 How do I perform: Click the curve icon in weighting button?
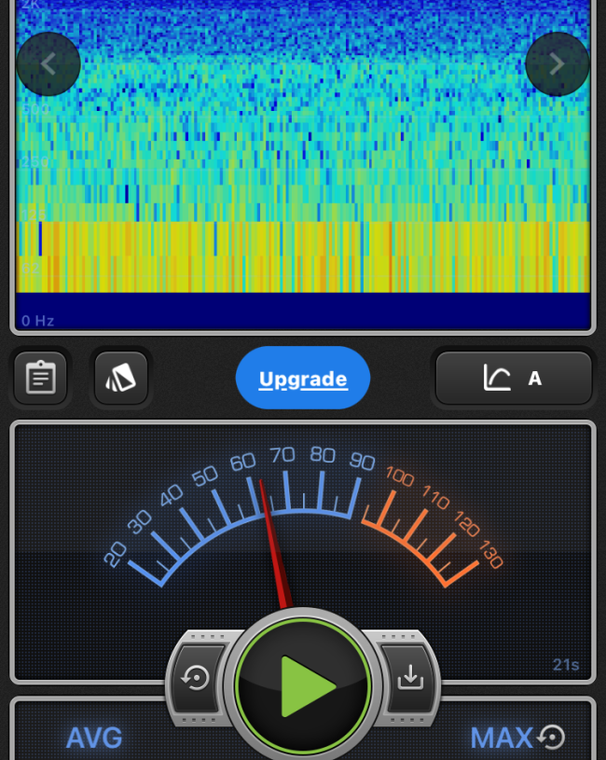point(496,378)
